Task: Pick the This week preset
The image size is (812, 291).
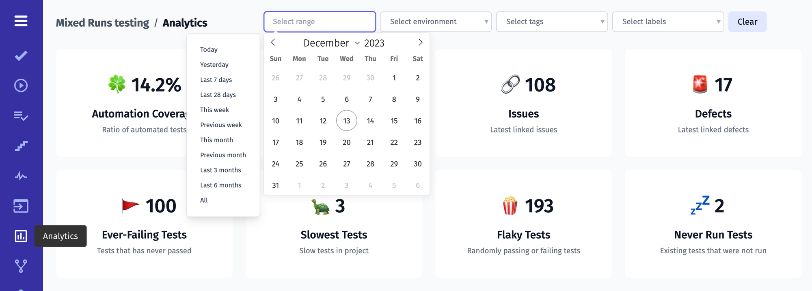Action: pos(214,110)
